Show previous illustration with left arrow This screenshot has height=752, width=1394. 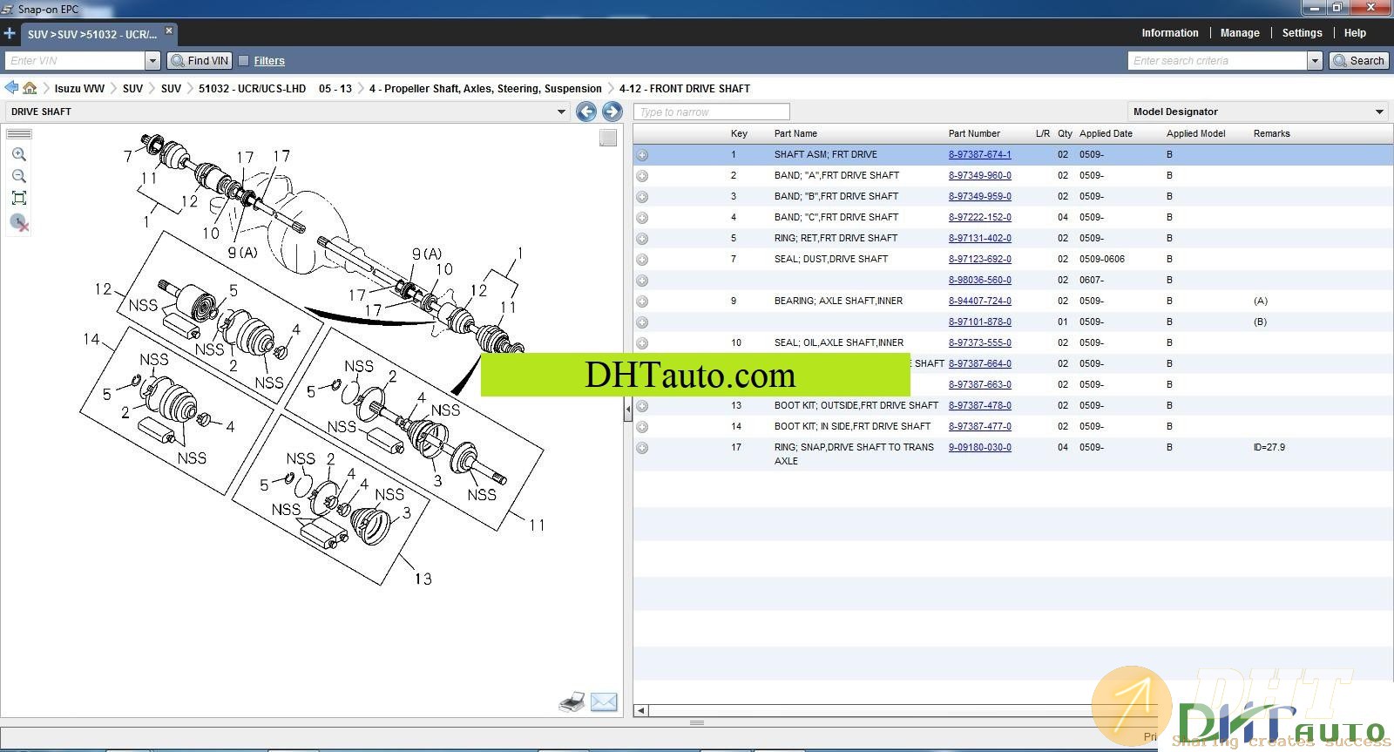pos(586,112)
